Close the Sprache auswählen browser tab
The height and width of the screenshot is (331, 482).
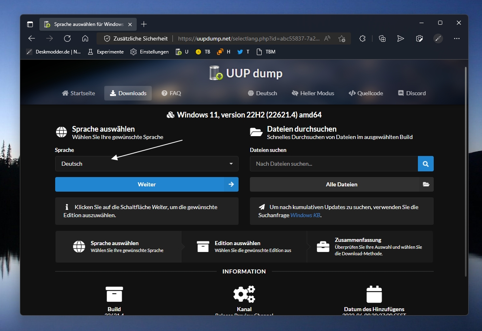pyautogui.click(x=130, y=24)
